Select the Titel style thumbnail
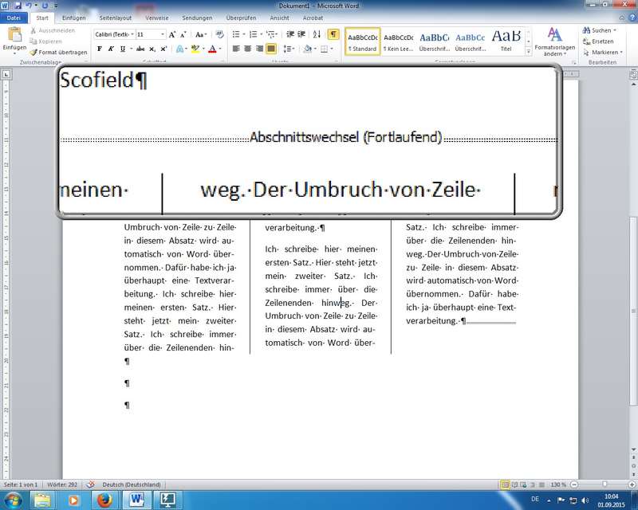Viewport: 638px width, 510px height. tap(506, 40)
